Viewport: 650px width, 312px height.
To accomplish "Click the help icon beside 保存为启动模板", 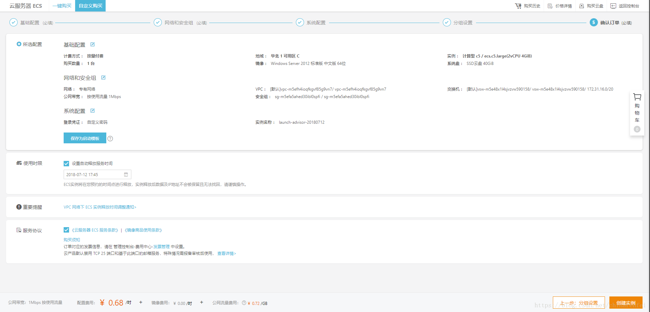I will pos(110,139).
